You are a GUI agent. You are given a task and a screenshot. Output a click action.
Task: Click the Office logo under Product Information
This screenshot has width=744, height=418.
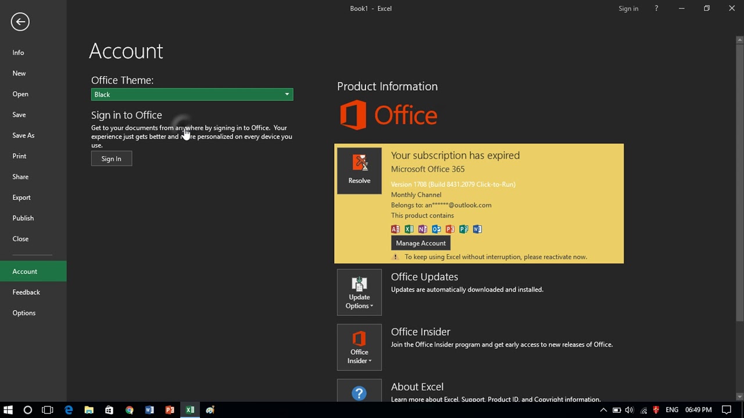click(388, 115)
